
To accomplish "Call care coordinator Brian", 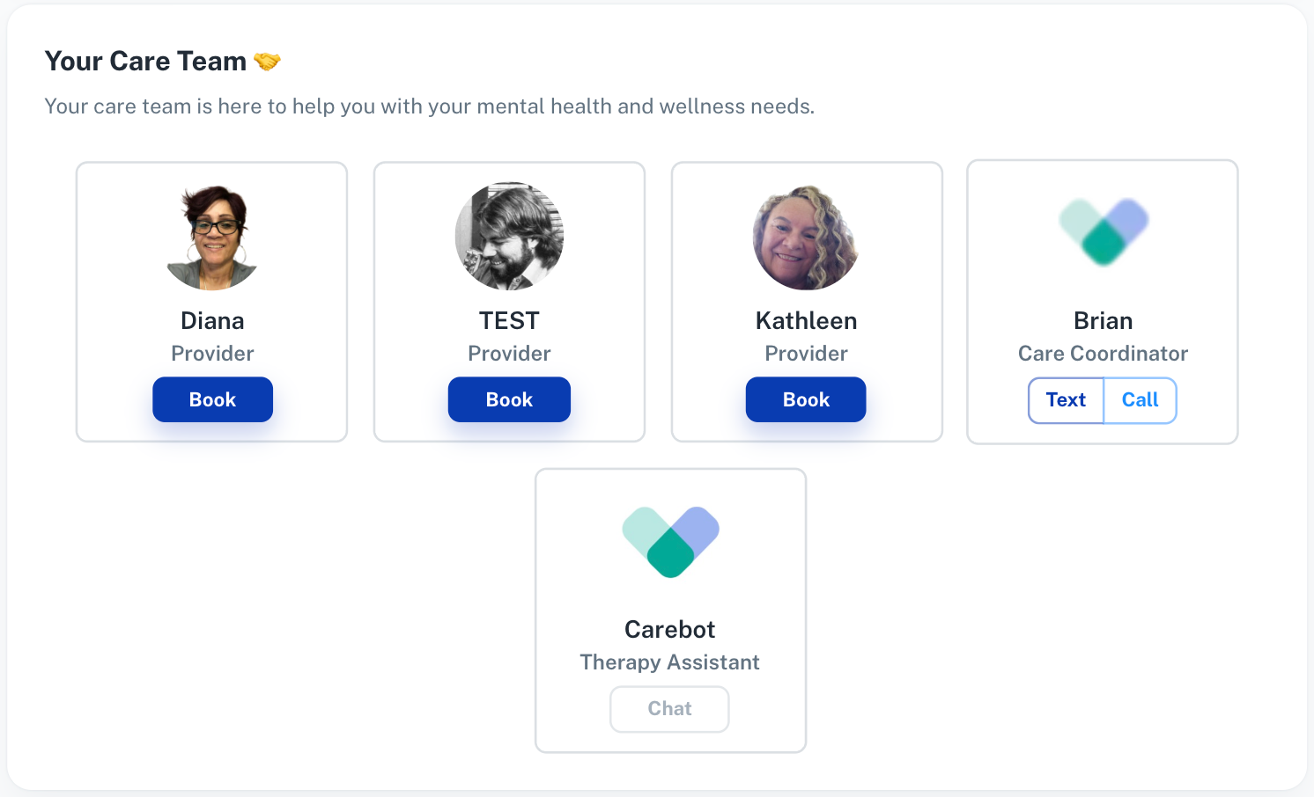I will pos(1140,400).
